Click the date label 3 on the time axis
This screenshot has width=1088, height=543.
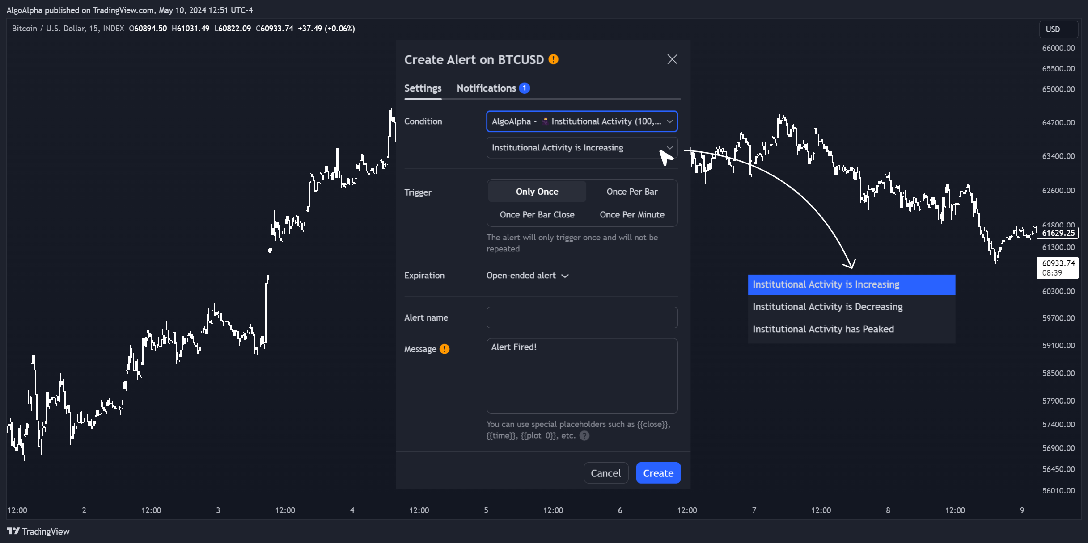tap(218, 510)
